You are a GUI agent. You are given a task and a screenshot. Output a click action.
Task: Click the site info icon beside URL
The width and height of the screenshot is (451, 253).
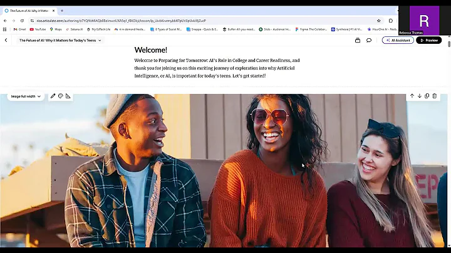[x=32, y=21]
